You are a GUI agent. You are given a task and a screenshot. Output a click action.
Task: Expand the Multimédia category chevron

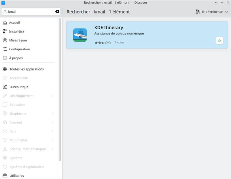coord(53,140)
